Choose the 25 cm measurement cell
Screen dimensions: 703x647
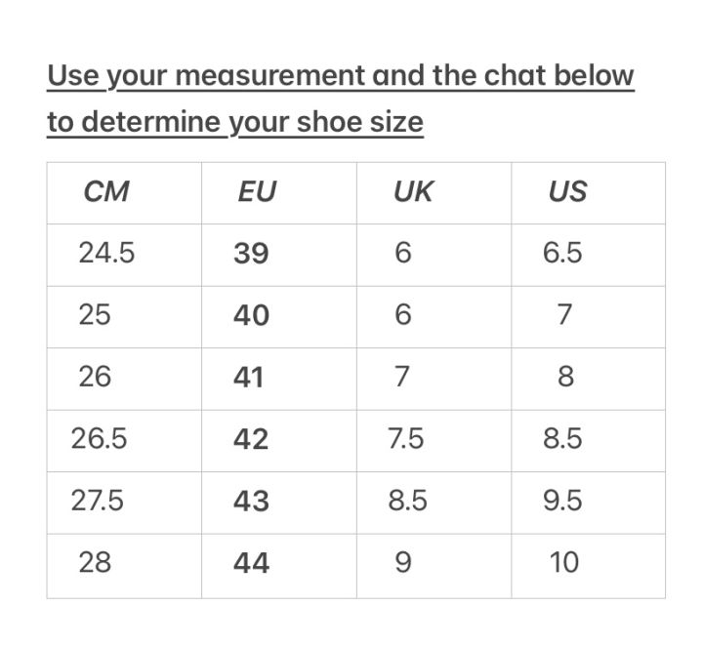95,315
